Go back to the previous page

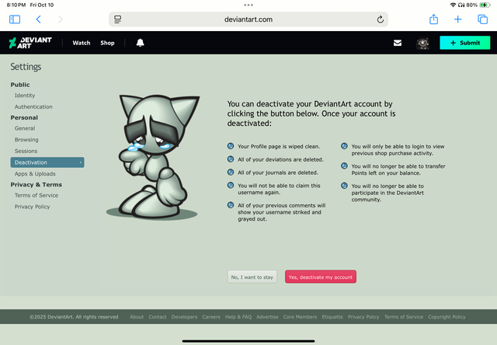click(x=38, y=19)
